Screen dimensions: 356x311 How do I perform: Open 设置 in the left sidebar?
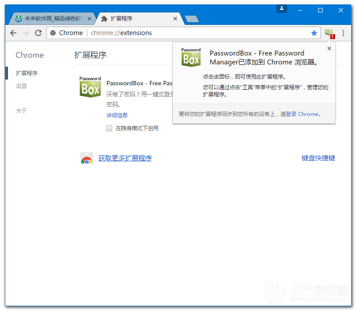21,86
